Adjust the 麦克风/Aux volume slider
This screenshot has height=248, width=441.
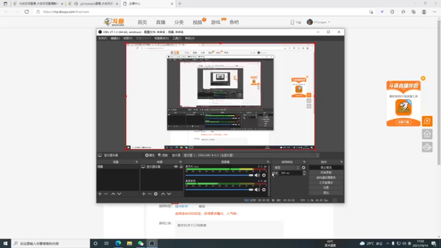(x=219, y=175)
